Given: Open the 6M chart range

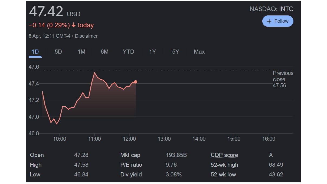Looking at the screenshot, I should 104,52.
